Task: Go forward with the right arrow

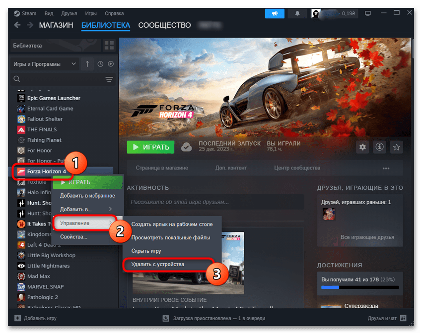Action: point(30,25)
